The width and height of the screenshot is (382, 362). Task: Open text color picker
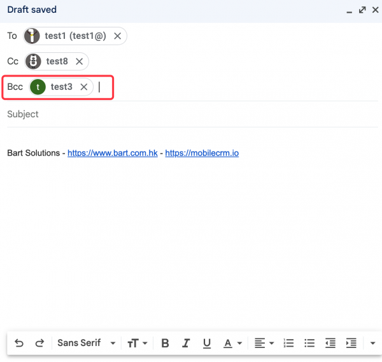pyautogui.click(x=232, y=343)
